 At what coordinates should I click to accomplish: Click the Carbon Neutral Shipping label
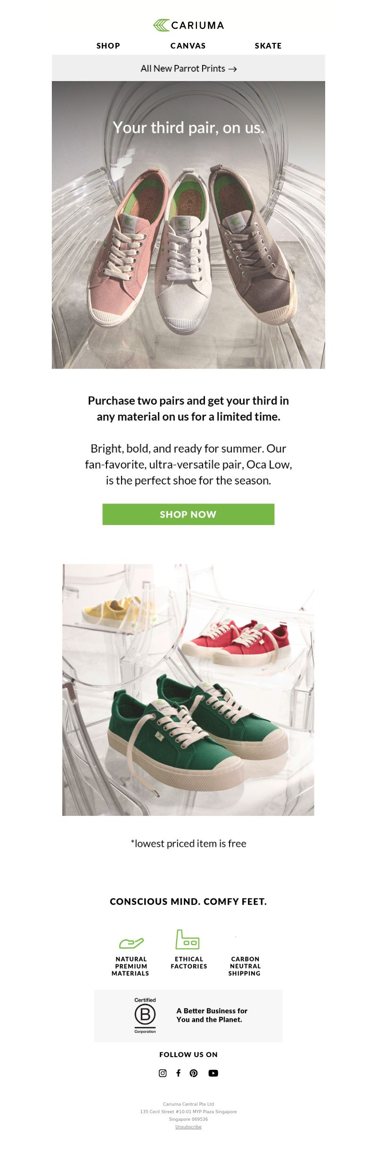[x=245, y=966]
